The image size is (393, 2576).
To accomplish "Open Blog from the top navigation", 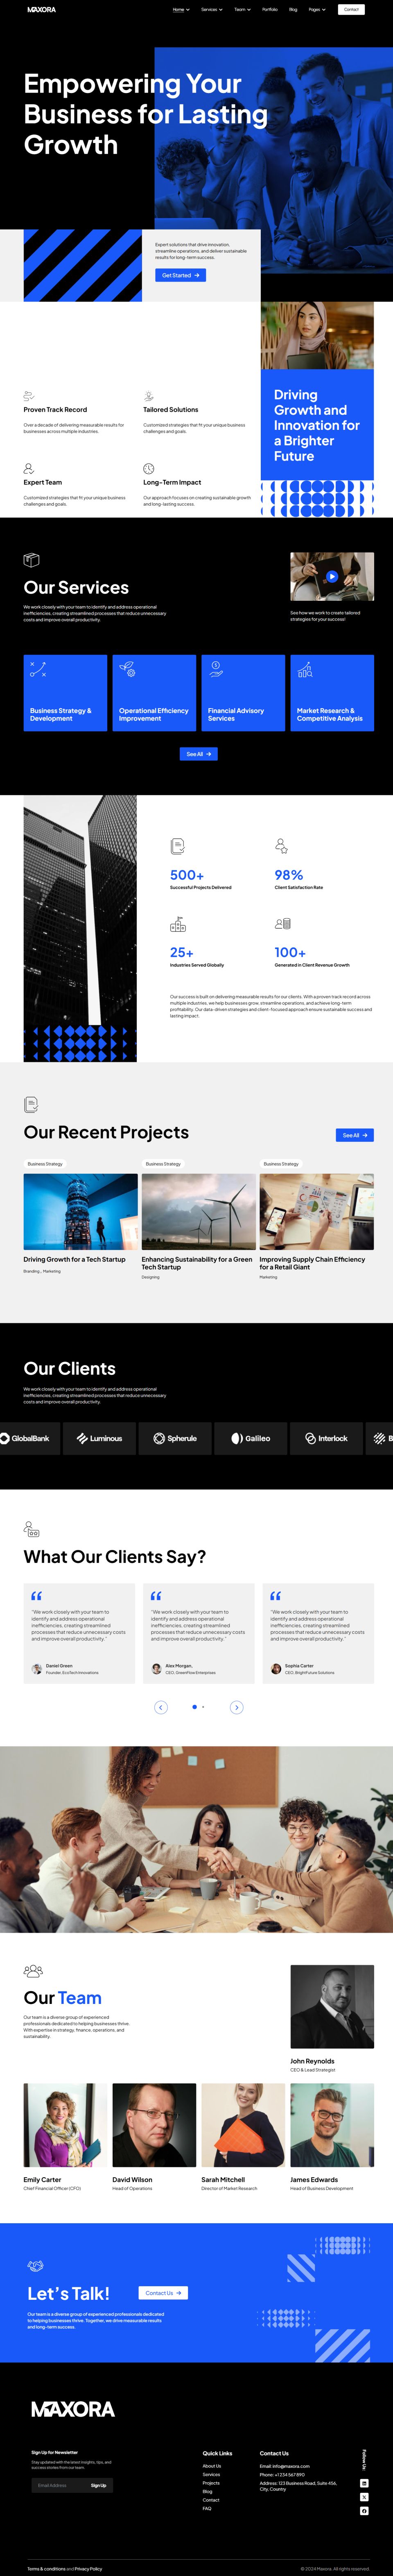I will pyautogui.click(x=293, y=9).
